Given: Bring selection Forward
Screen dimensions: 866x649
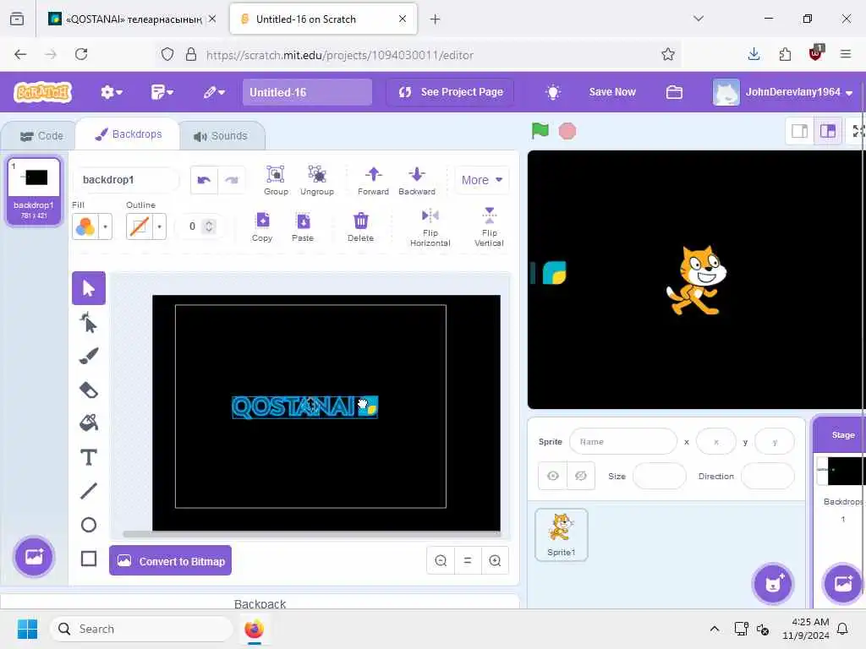Looking at the screenshot, I should click(x=373, y=180).
